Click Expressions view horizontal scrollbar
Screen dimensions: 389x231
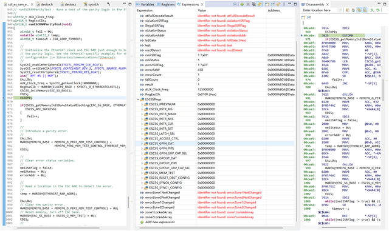tap(211, 228)
